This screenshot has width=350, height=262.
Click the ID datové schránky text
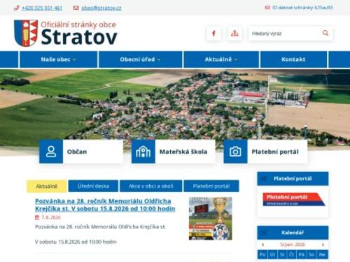[x=302, y=8]
